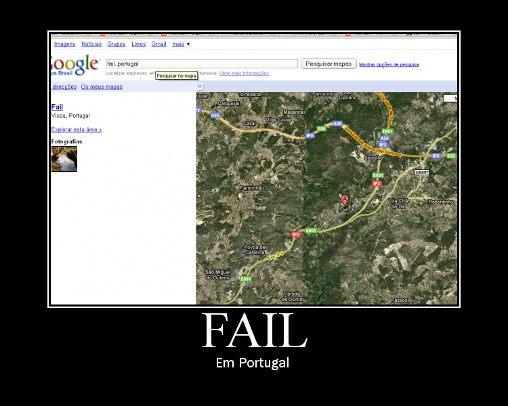Open the 'Fail' result link

point(57,107)
